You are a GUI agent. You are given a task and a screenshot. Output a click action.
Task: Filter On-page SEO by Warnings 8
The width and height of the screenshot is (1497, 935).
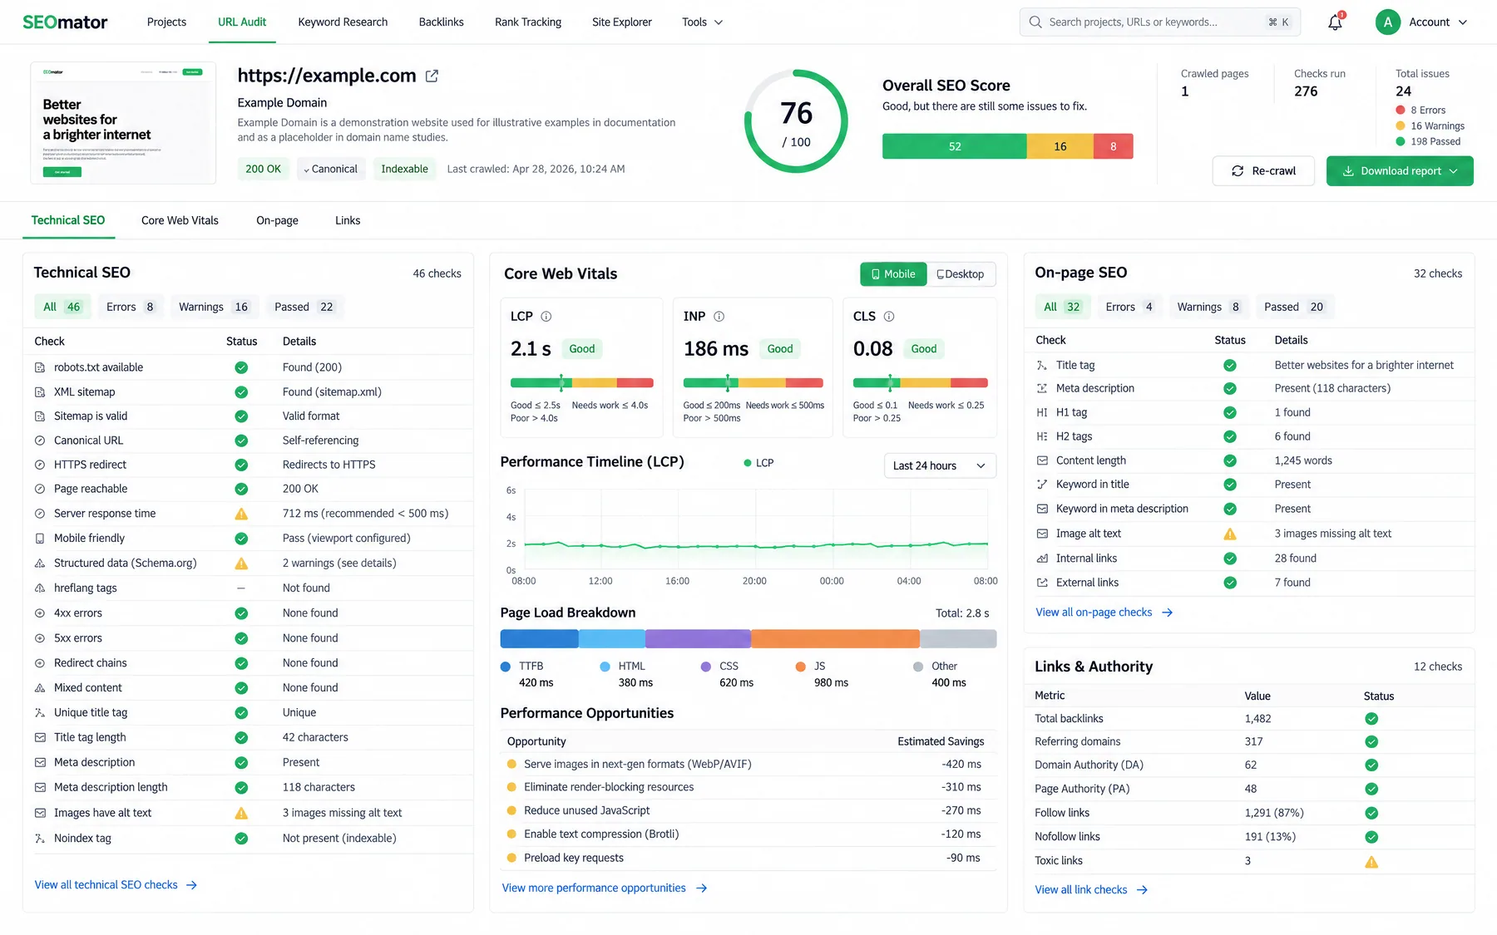[1208, 307]
